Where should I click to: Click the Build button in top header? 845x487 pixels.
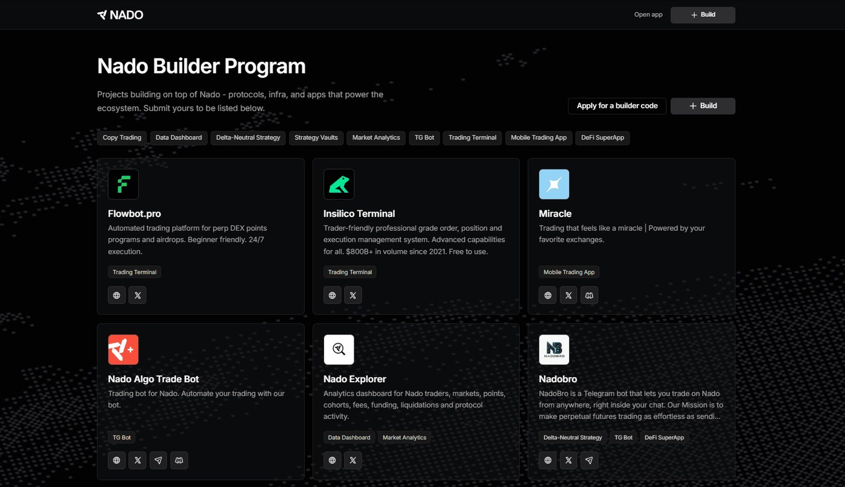pos(703,15)
